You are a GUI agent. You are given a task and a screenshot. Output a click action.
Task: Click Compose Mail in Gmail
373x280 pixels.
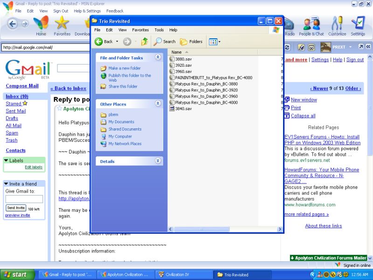[22, 86]
